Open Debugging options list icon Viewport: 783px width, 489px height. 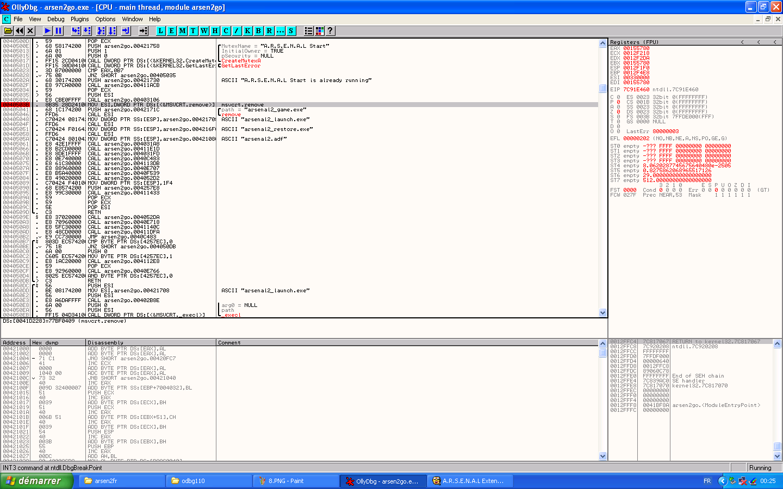(309, 31)
